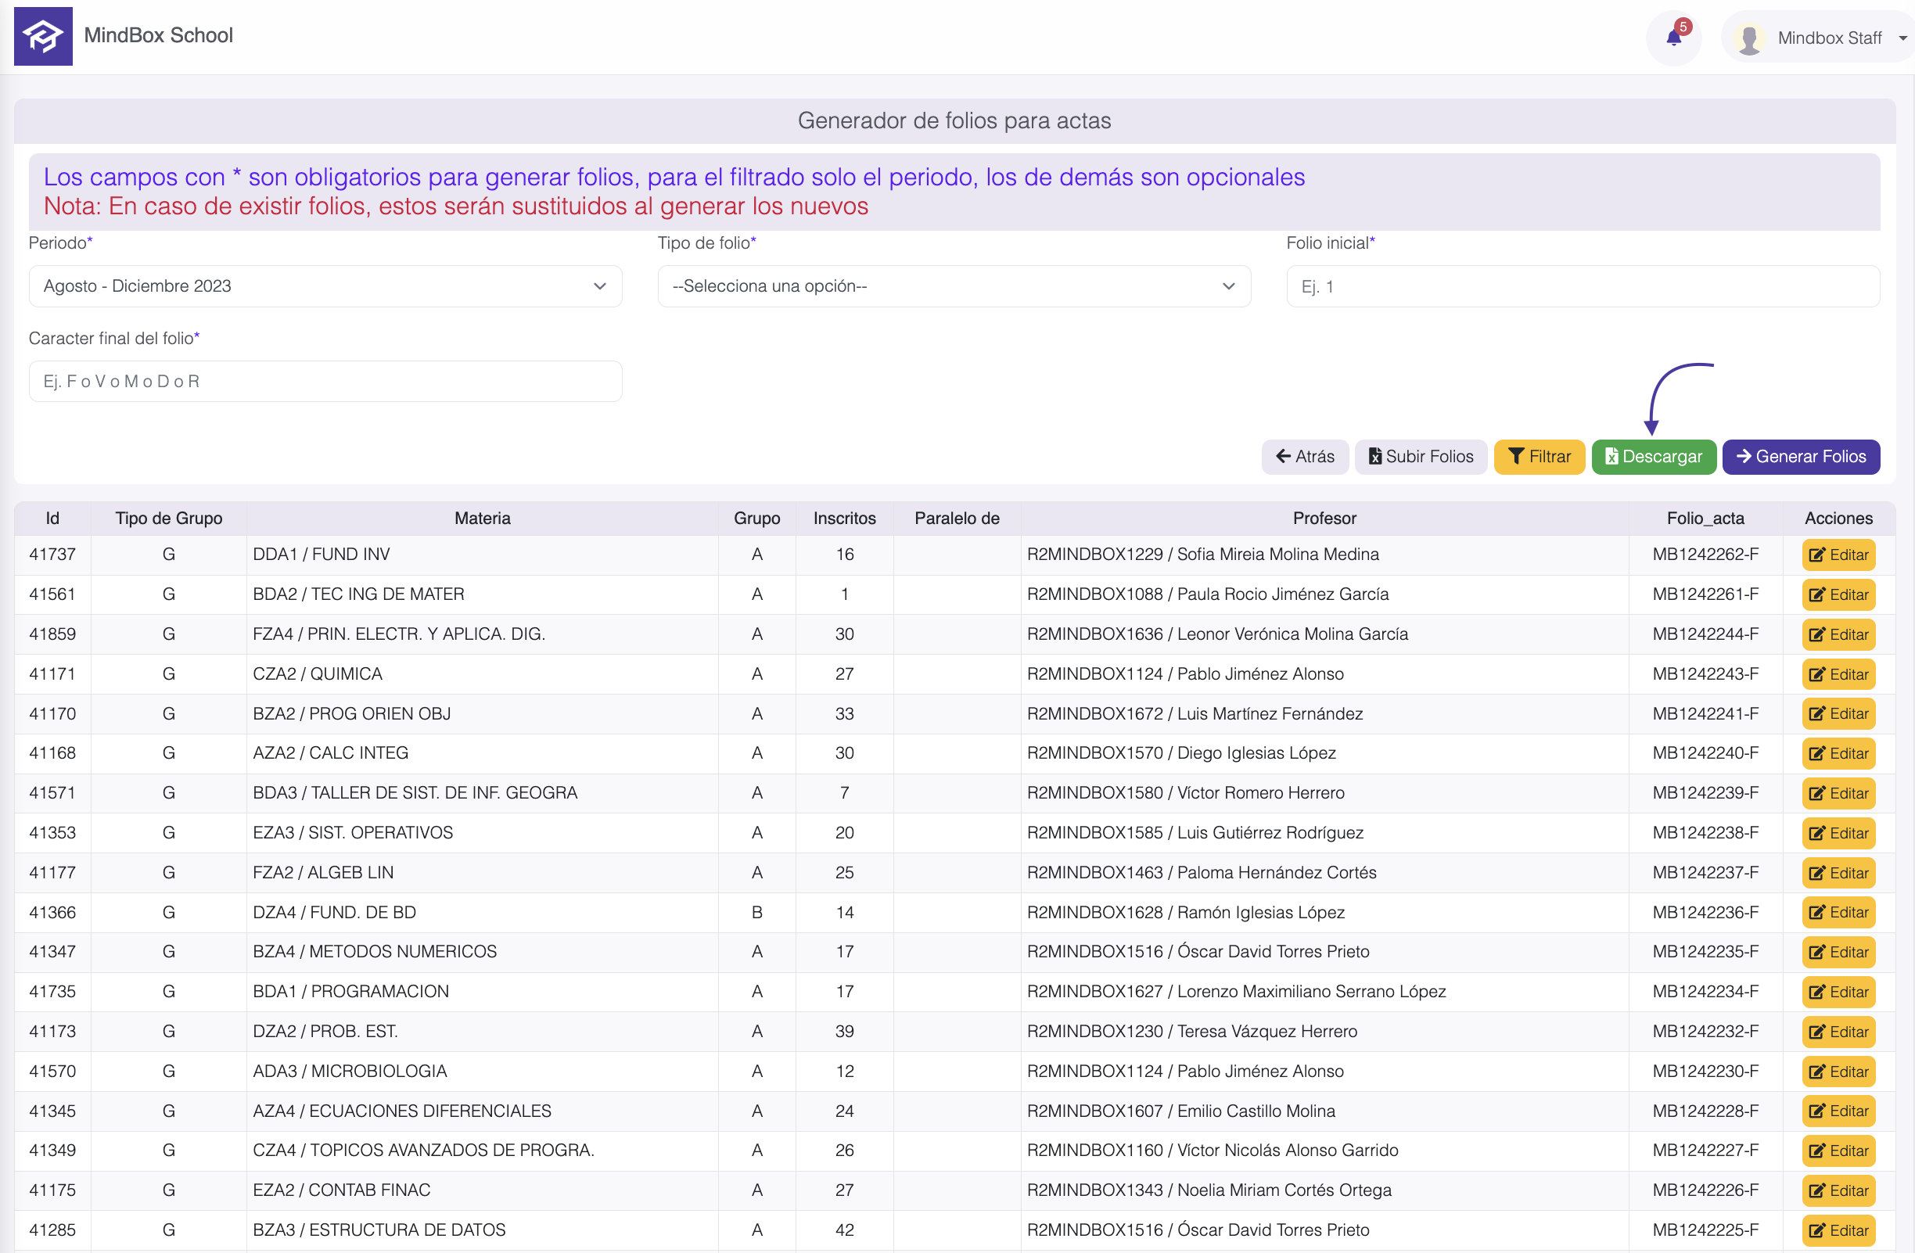Click the Mindbox Staff avatar image
The image size is (1915, 1253).
pyautogui.click(x=1748, y=38)
